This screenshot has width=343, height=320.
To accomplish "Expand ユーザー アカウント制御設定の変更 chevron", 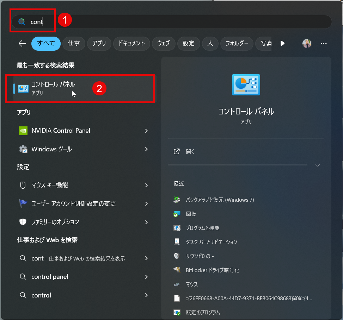I will point(146,203).
